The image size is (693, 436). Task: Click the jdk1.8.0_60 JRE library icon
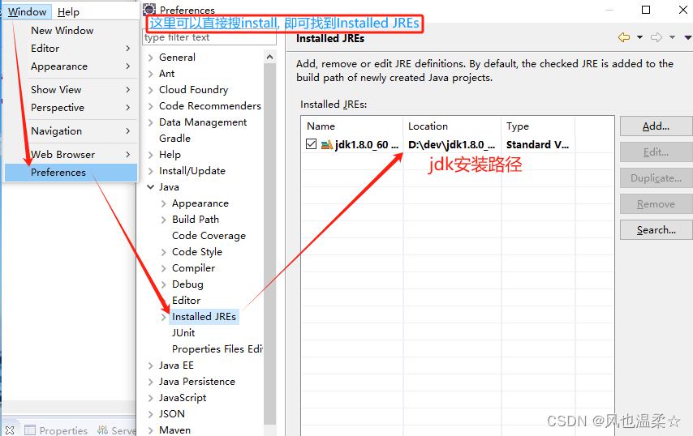point(327,144)
